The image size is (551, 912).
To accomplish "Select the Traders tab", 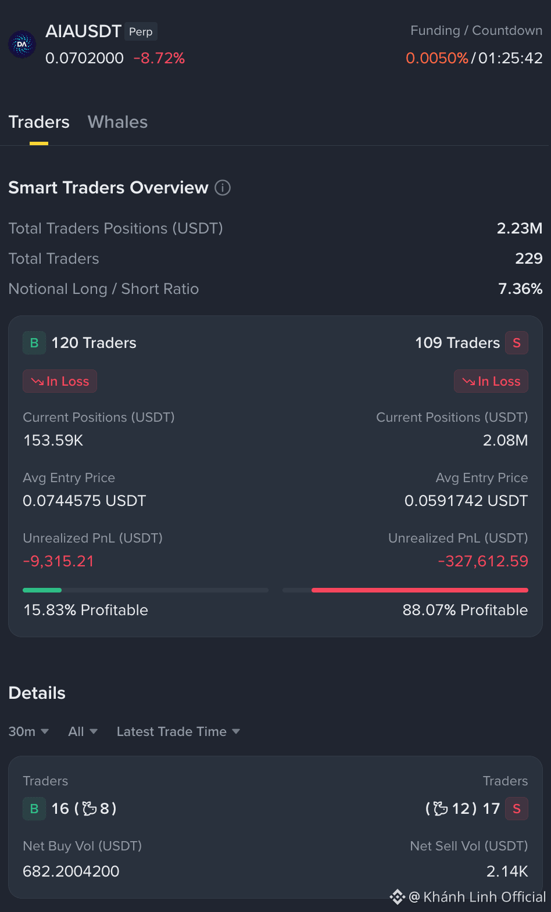I will pyautogui.click(x=39, y=122).
